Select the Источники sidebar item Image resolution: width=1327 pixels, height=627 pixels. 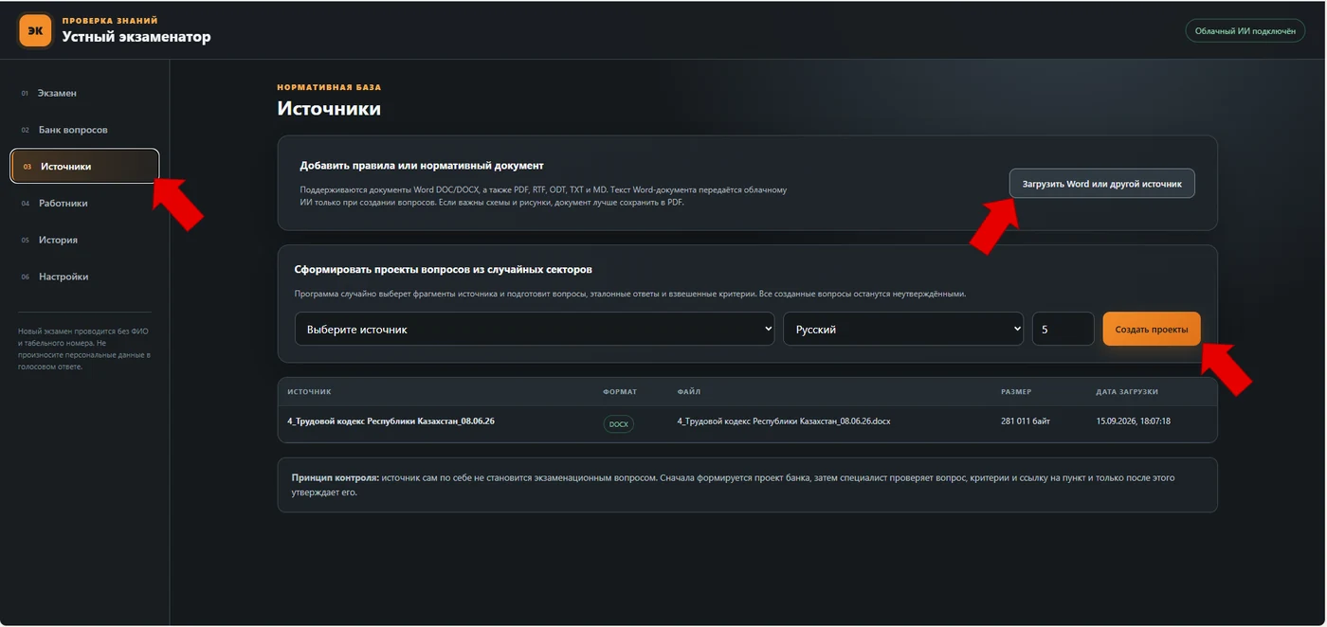click(85, 167)
